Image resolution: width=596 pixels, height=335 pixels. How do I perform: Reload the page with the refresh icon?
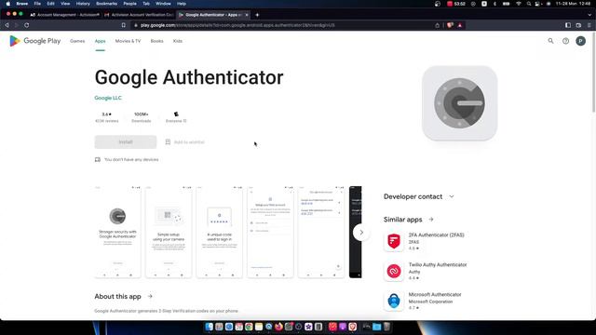(27, 25)
